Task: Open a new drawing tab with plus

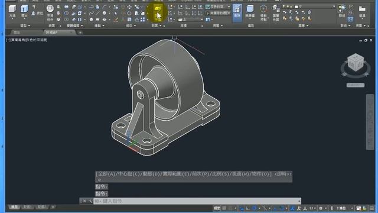Action: (80, 33)
